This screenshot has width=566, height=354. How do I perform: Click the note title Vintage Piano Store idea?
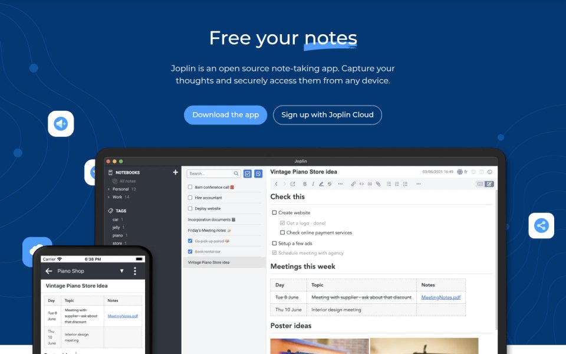(304, 172)
